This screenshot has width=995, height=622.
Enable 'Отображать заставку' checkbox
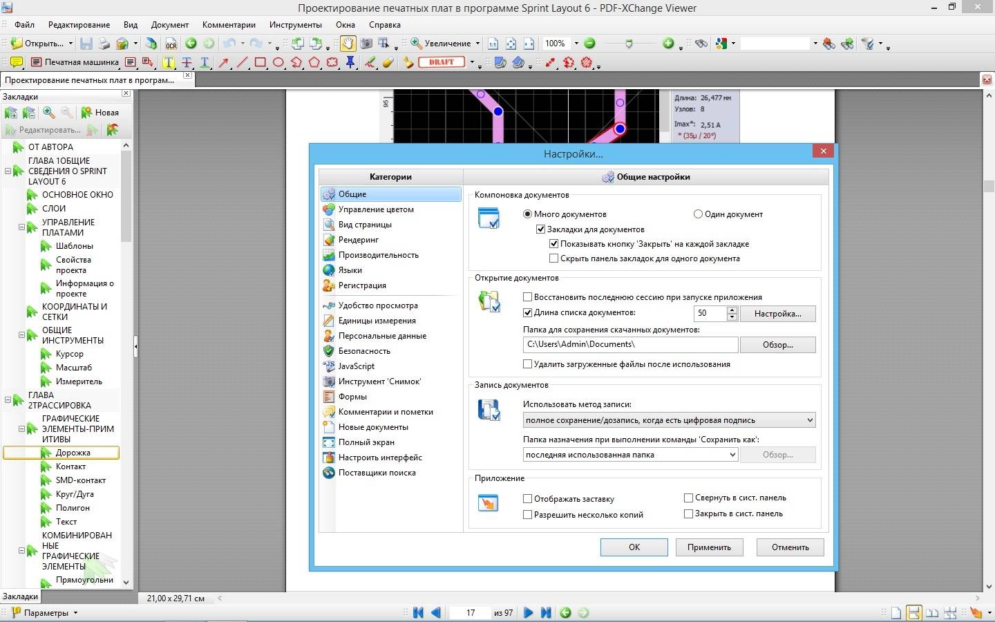[528, 499]
